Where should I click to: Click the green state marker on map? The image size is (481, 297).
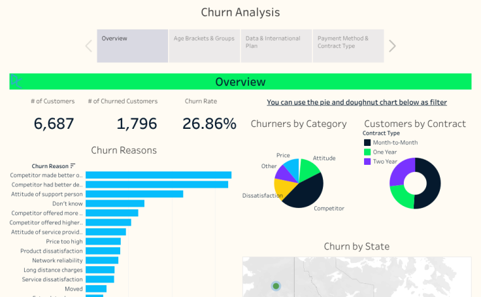coord(276,286)
